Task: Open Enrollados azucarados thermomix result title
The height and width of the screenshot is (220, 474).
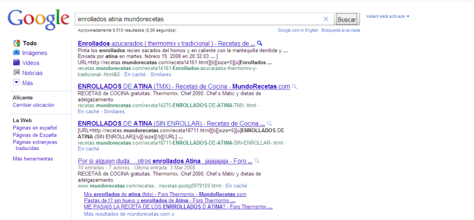Action: (x=166, y=43)
